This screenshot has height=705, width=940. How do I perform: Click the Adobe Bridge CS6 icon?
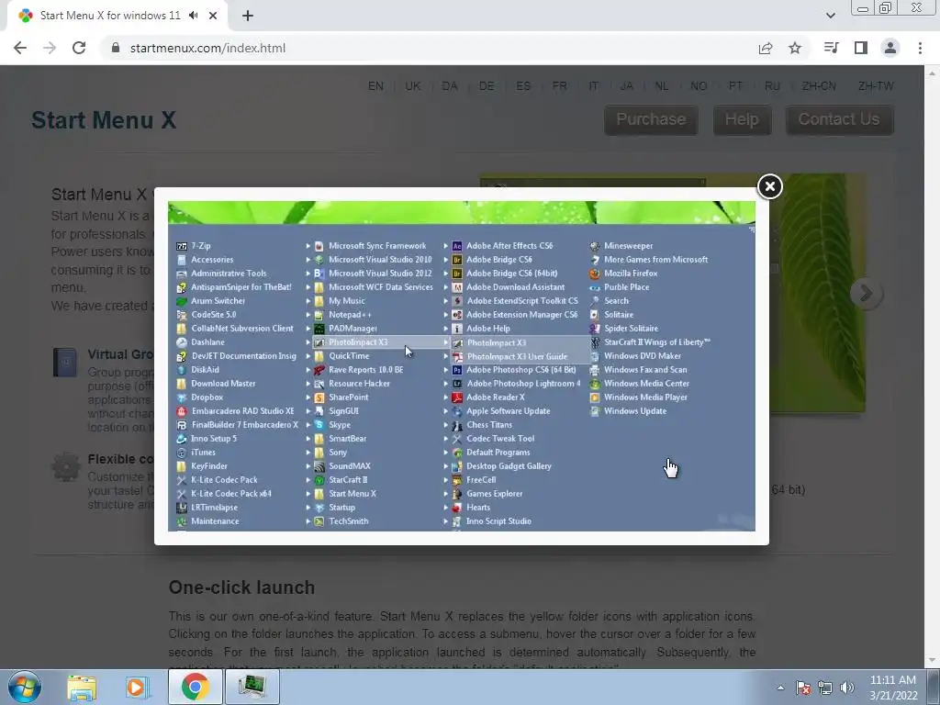[x=457, y=260]
